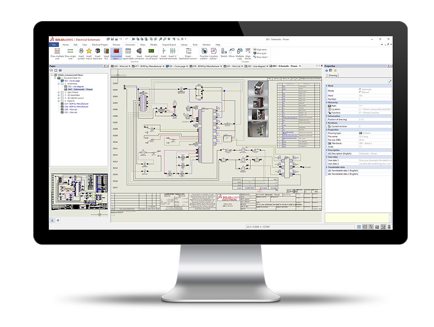The width and height of the screenshot is (434, 327).
Task: Select the Draw single wire tool
Action: tap(70, 54)
